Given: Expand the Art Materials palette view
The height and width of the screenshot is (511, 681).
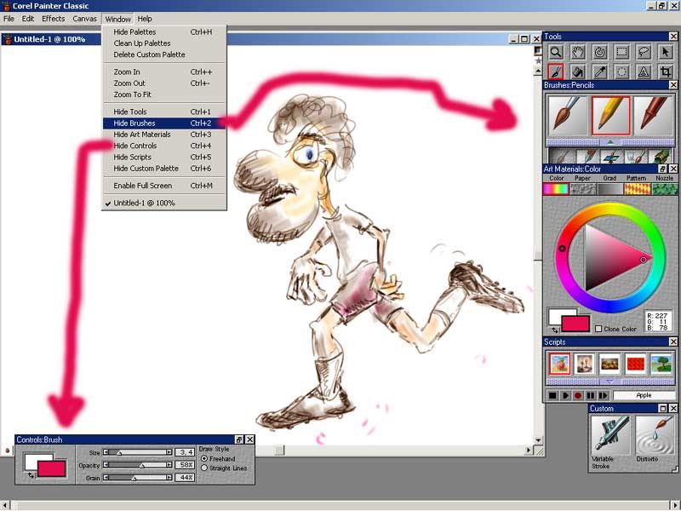Looking at the screenshot, I should tap(663, 169).
